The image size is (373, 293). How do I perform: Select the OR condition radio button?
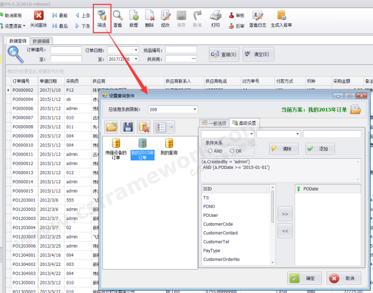(232, 151)
